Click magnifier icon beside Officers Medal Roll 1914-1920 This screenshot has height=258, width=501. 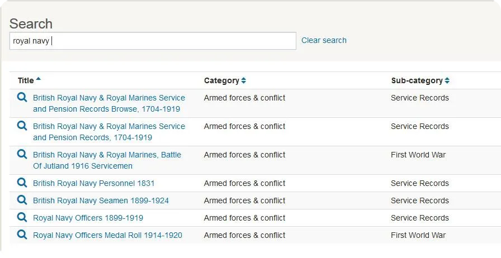click(x=22, y=235)
